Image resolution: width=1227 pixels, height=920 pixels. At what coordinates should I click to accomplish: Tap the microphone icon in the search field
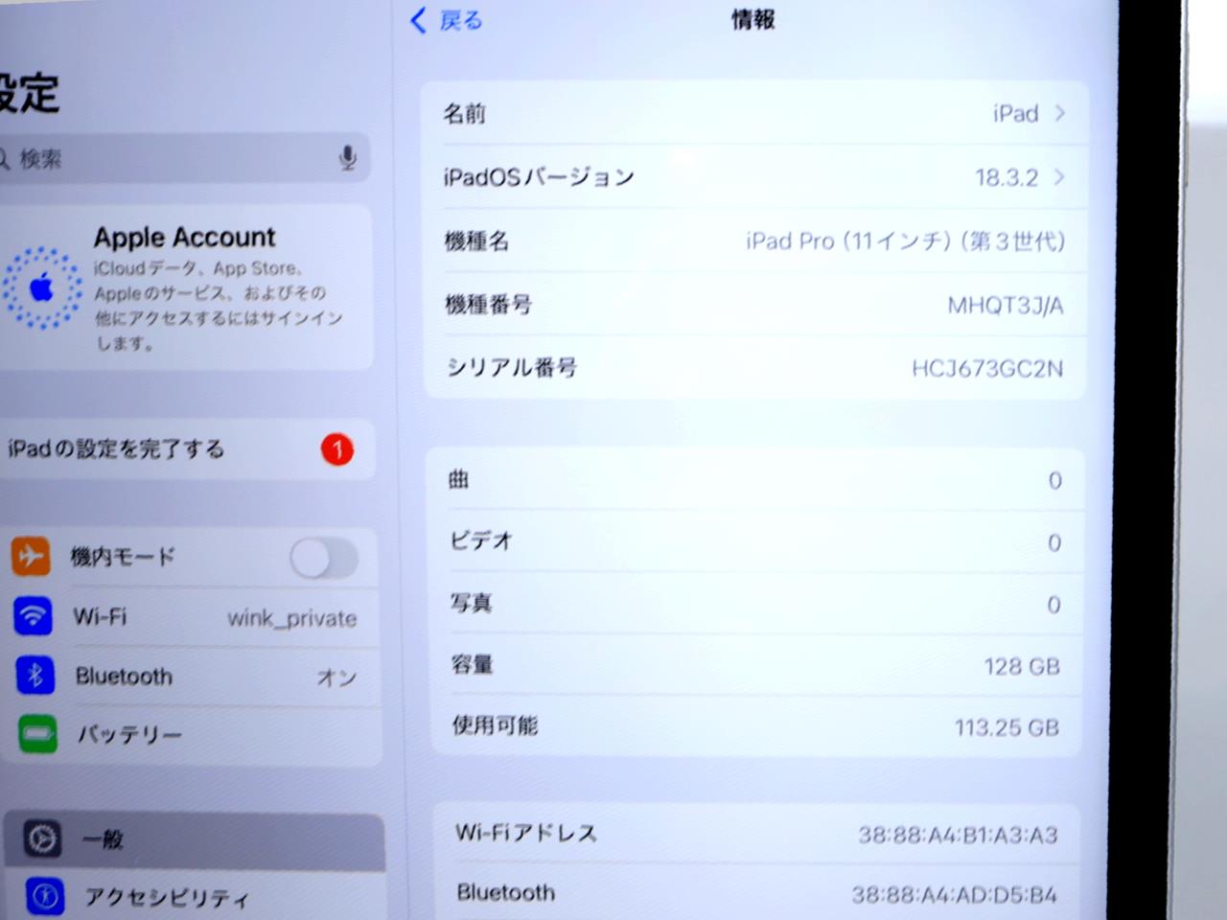[348, 158]
